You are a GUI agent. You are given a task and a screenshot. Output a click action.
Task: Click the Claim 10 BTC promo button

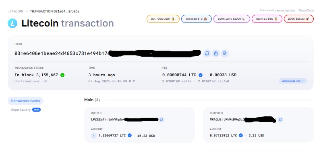pyautogui.click(x=267, y=19)
